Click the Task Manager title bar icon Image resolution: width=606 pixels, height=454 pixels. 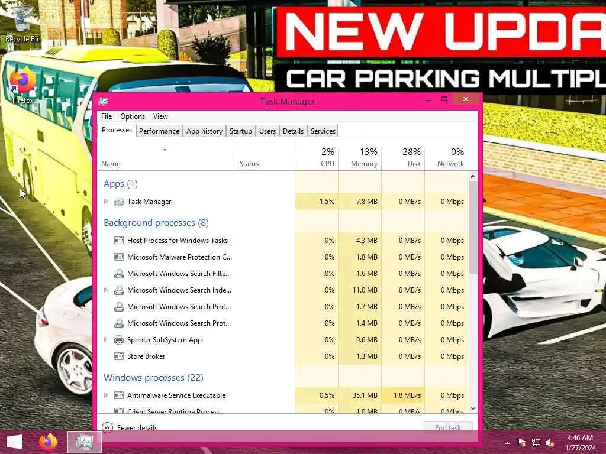coord(103,102)
